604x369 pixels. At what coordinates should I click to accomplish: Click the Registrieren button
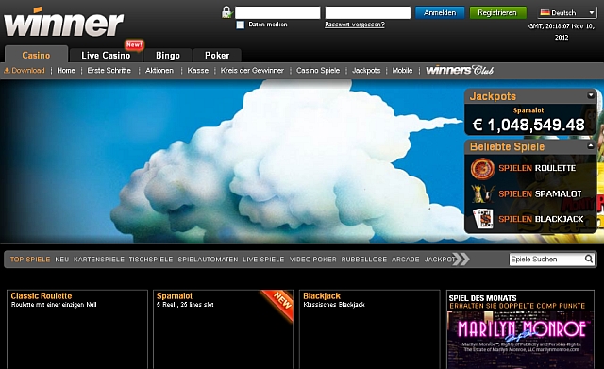[x=497, y=12]
